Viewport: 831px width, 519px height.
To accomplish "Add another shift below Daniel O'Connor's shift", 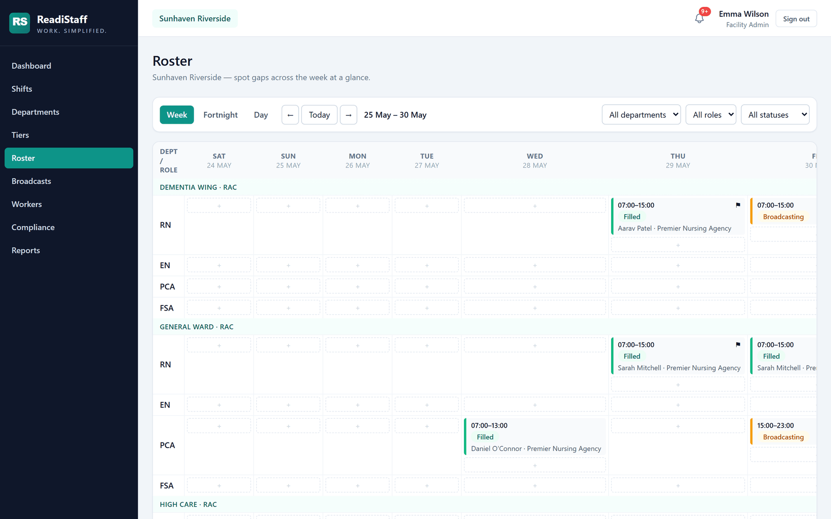I will coord(535,465).
